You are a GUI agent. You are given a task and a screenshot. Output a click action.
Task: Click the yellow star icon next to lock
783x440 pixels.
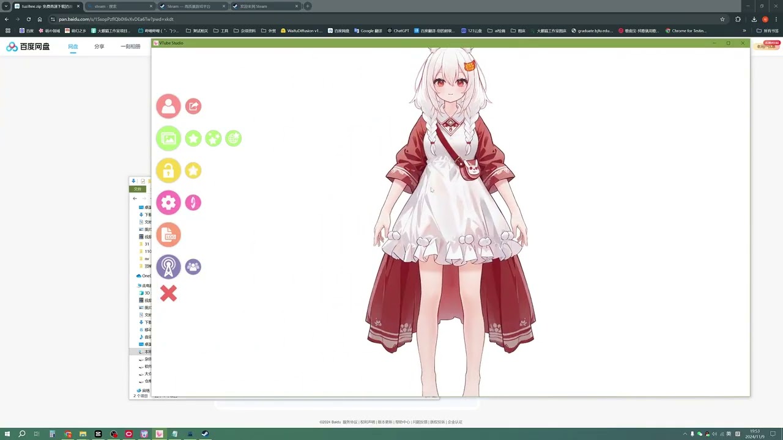pos(193,170)
